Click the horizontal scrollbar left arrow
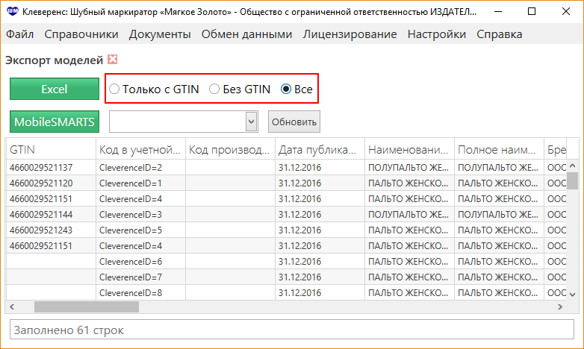This screenshot has width=584, height=349. point(12,307)
